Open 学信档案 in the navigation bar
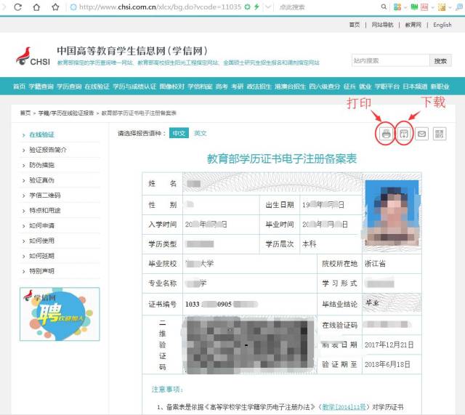This screenshot has height=415, width=465. [200, 86]
